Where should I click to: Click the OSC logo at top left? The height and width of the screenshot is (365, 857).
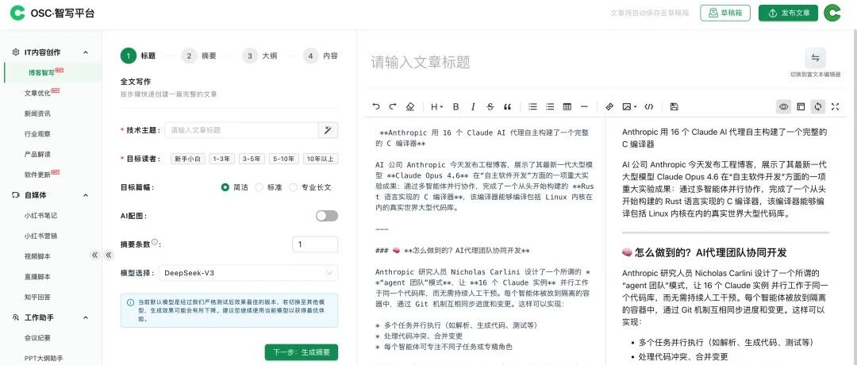pyautogui.click(x=17, y=13)
